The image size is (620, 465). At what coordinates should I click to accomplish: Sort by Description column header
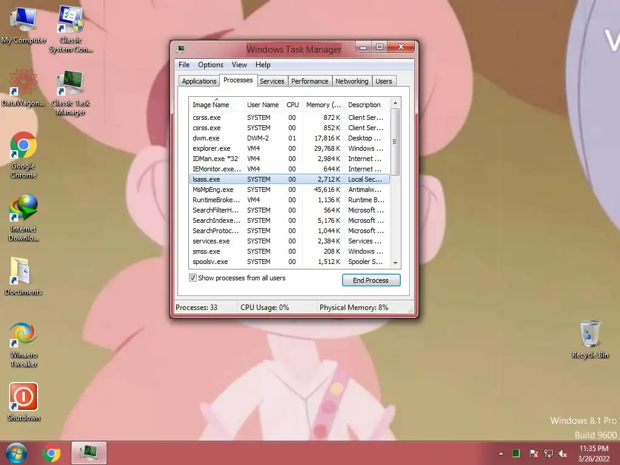(366, 105)
